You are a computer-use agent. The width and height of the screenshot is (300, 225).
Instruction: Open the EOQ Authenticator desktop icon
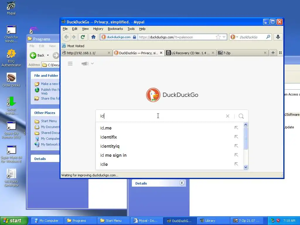11,58
